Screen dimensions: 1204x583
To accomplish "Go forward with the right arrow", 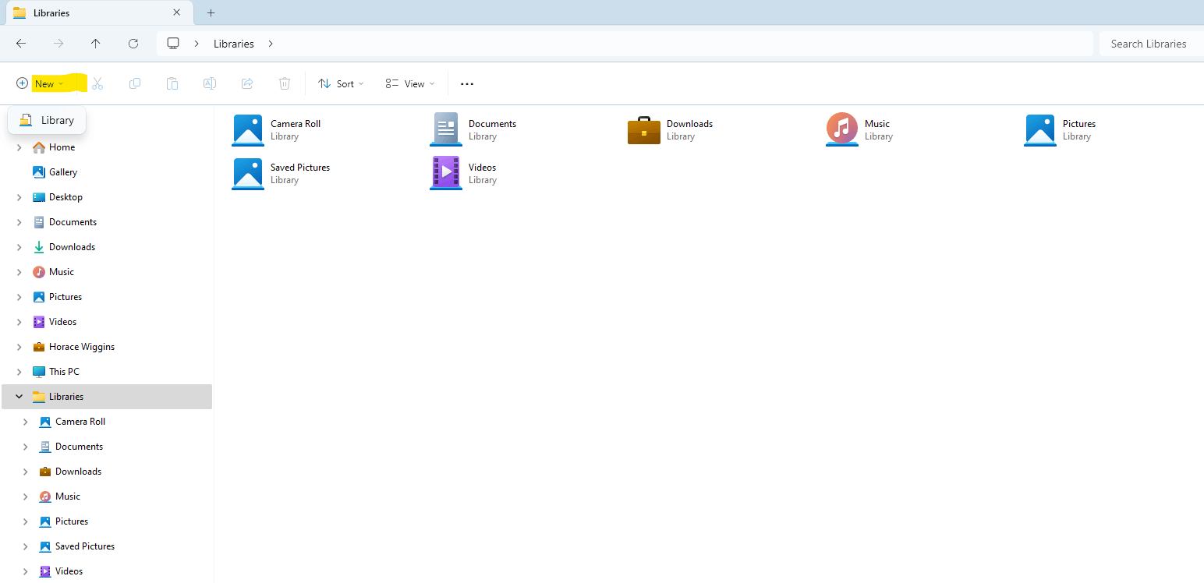I will 58,44.
